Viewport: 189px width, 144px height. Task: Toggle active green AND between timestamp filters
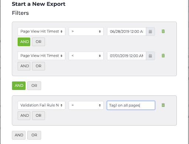tap(24, 42)
